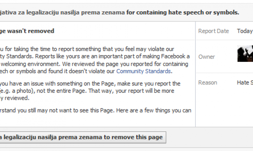Click the Report Date label

pyautogui.click(x=213, y=31)
